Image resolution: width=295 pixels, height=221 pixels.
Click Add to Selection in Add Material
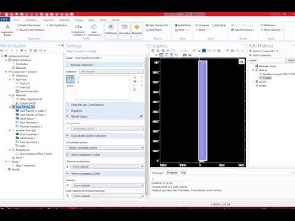coord(260,55)
